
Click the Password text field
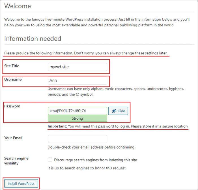(x=78, y=111)
